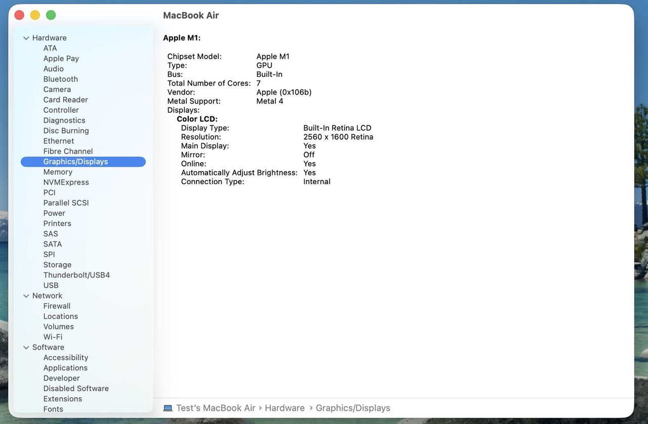Click the Chipset Model label
This screenshot has height=424, width=648.
click(x=194, y=57)
